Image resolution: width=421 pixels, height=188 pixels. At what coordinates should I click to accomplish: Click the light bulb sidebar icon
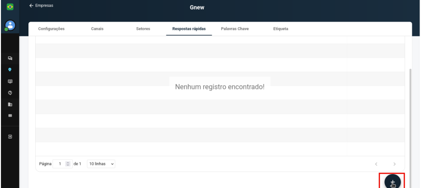tap(10, 70)
